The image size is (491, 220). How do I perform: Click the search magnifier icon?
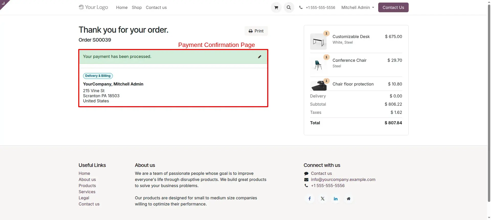tap(289, 7)
